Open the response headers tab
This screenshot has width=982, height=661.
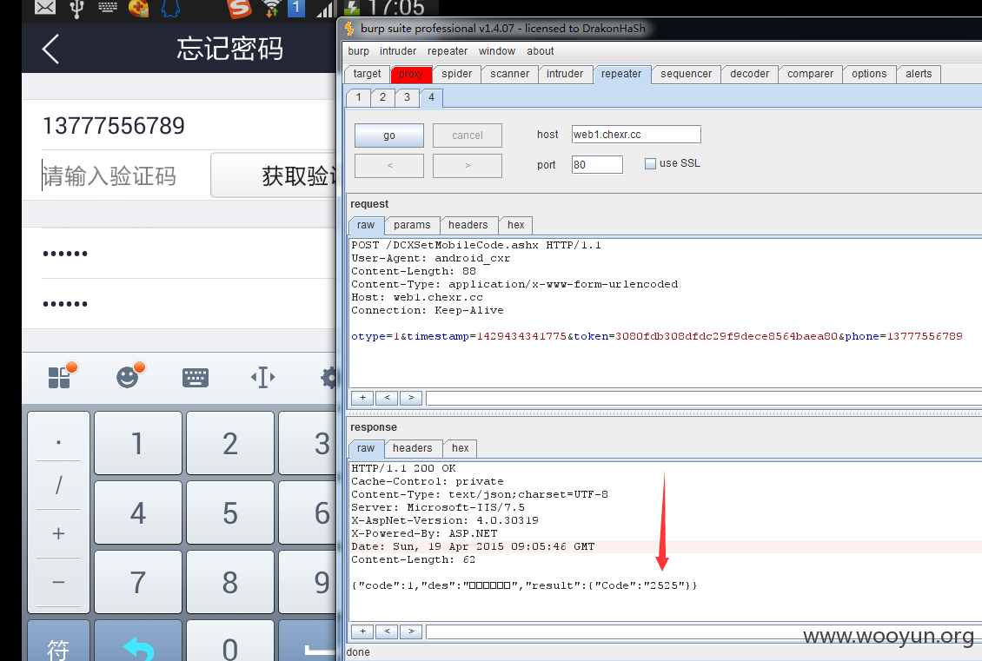tap(412, 448)
